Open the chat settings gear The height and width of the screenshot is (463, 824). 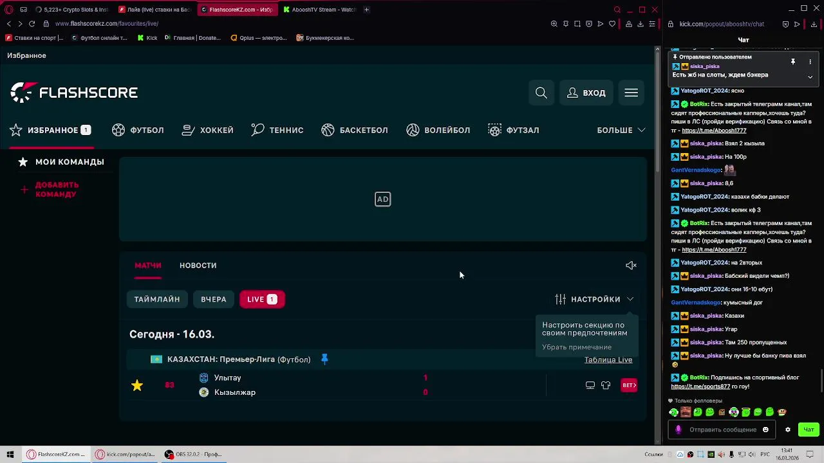787,430
